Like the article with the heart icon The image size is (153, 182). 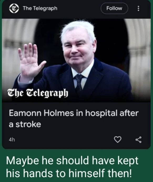click(x=118, y=139)
